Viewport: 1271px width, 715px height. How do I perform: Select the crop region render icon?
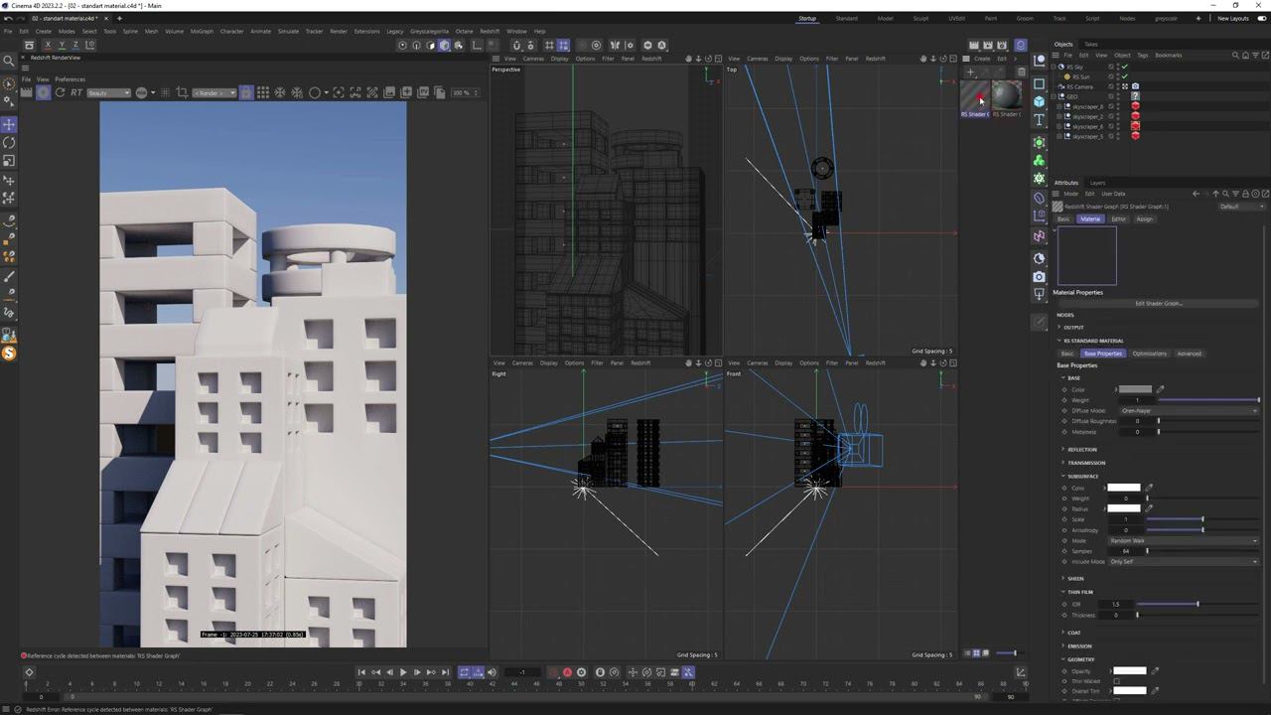(x=182, y=92)
